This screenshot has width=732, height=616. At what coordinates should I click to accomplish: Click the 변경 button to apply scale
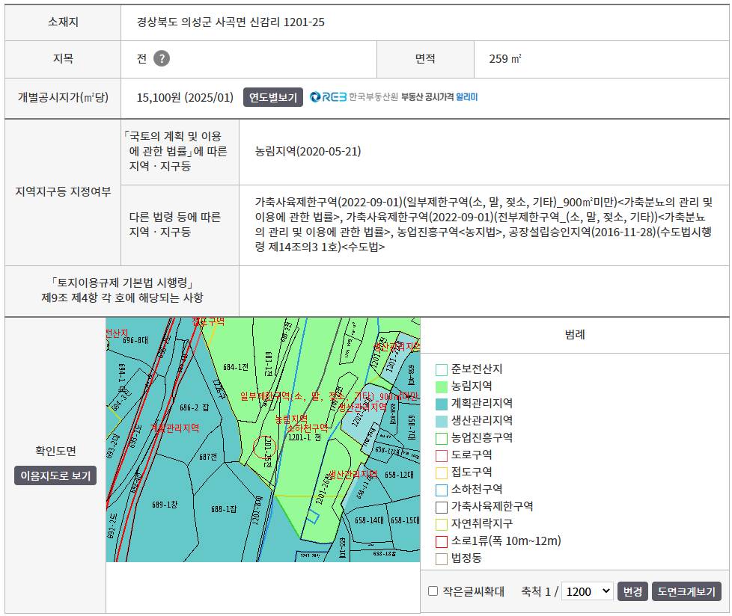632,591
